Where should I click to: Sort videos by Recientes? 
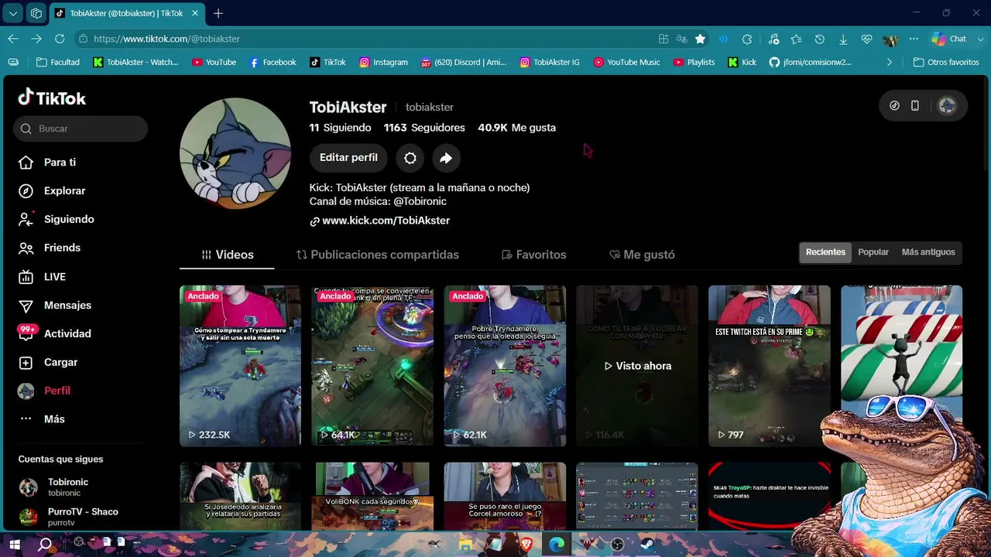825,252
